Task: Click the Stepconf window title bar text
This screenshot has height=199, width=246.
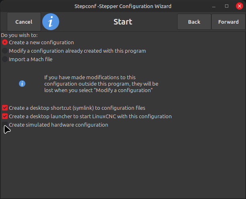Action: point(123,6)
